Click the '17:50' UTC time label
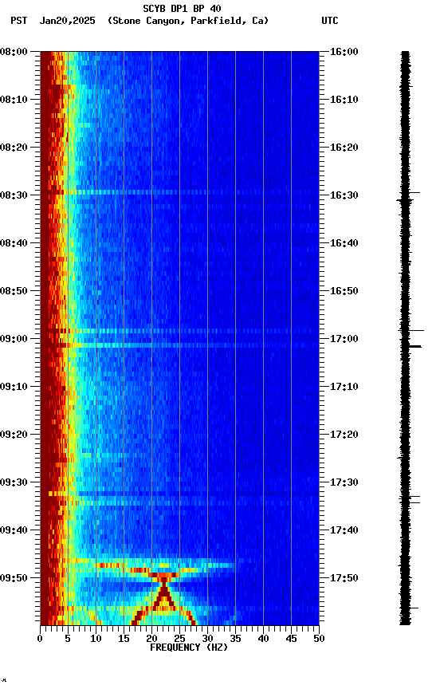This screenshot has height=689, width=440. pos(344,578)
